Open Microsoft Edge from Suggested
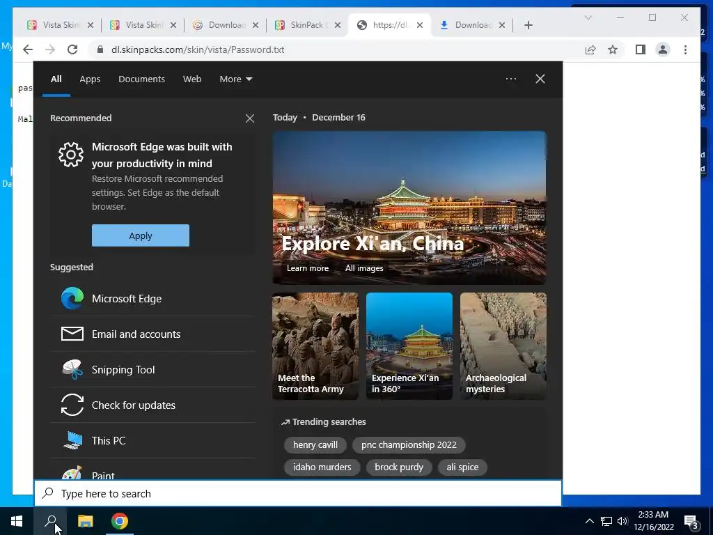The image size is (713, 535). coord(152,298)
